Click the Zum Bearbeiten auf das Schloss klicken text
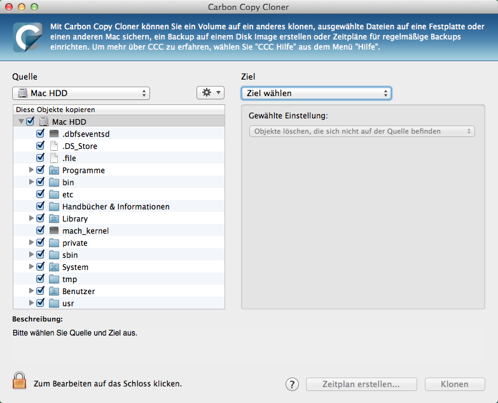 (x=108, y=384)
